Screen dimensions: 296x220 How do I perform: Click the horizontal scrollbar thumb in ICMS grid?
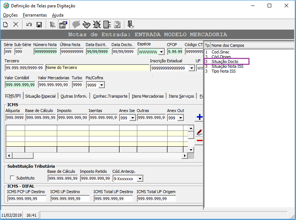click(23, 156)
